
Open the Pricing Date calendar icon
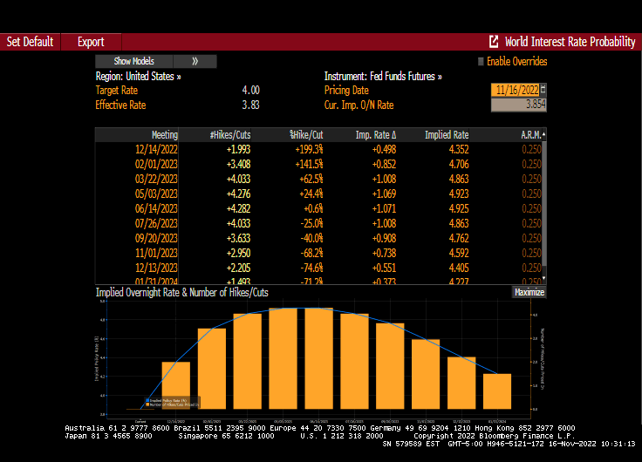(543, 90)
